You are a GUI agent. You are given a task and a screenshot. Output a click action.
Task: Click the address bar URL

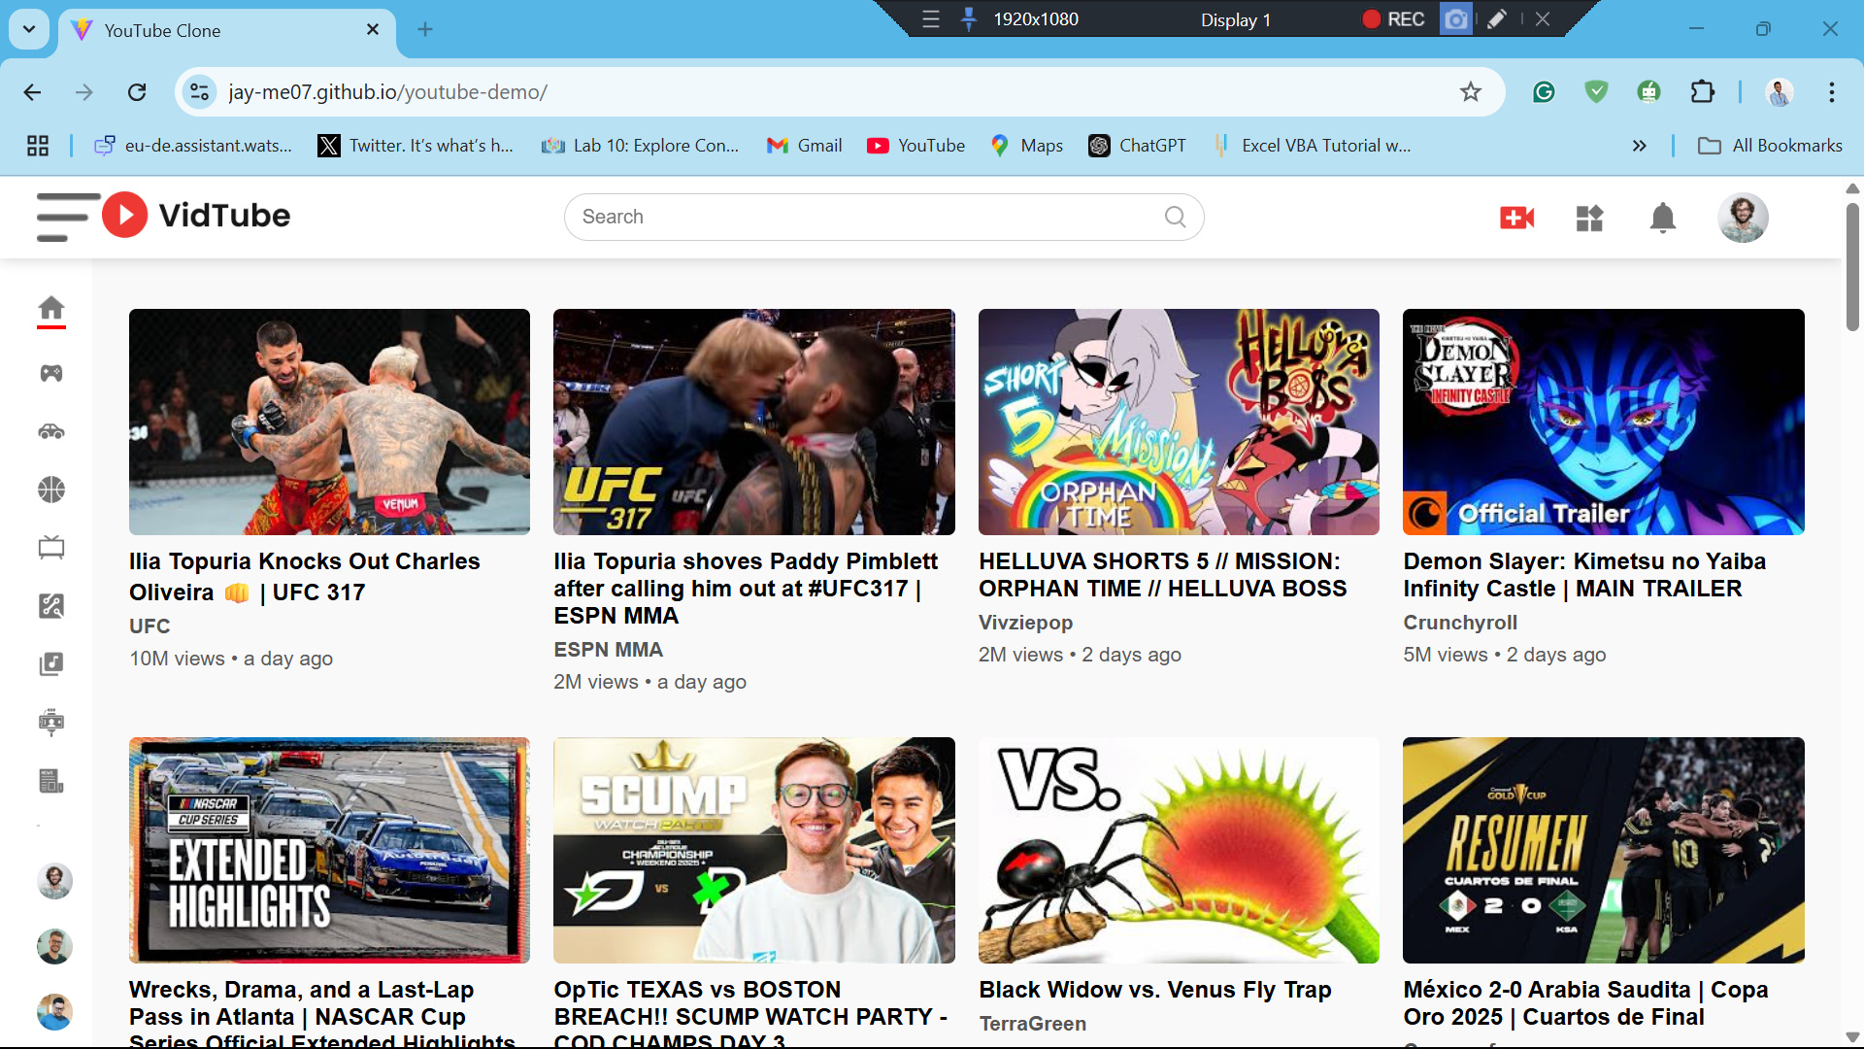coord(387,92)
